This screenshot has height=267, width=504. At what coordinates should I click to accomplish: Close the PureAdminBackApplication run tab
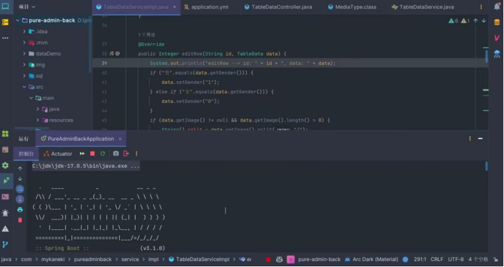click(120, 139)
